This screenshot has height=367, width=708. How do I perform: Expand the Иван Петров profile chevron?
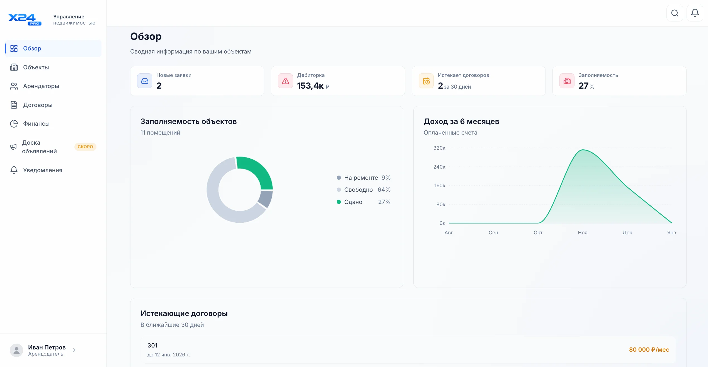74,350
